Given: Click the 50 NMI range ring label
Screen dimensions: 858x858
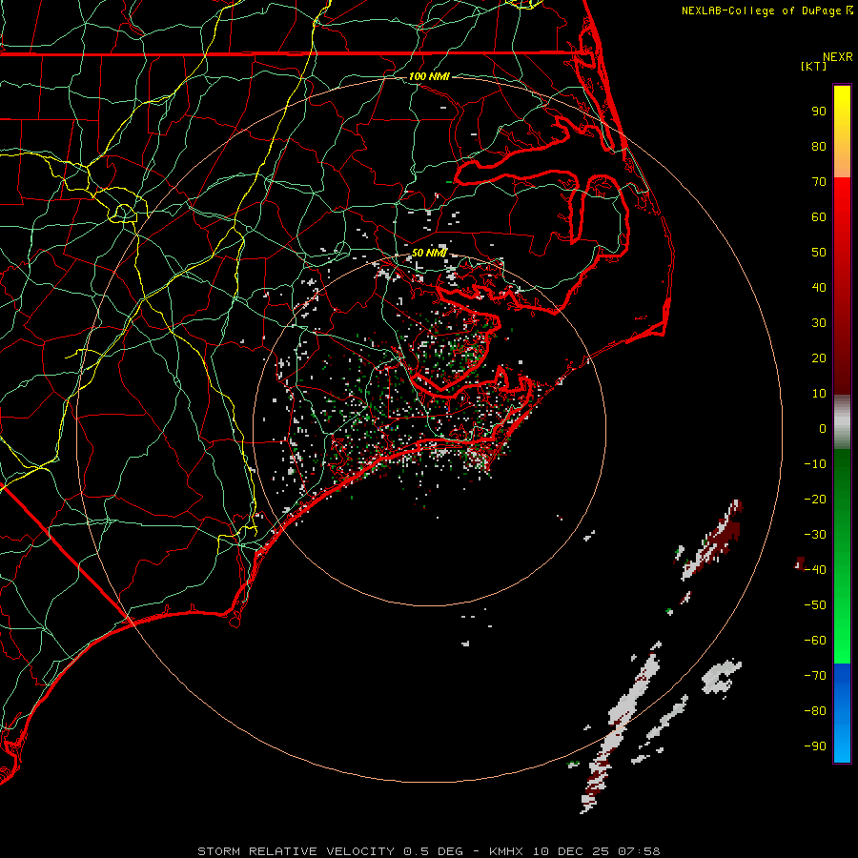Looking at the screenshot, I should pyautogui.click(x=428, y=253).
